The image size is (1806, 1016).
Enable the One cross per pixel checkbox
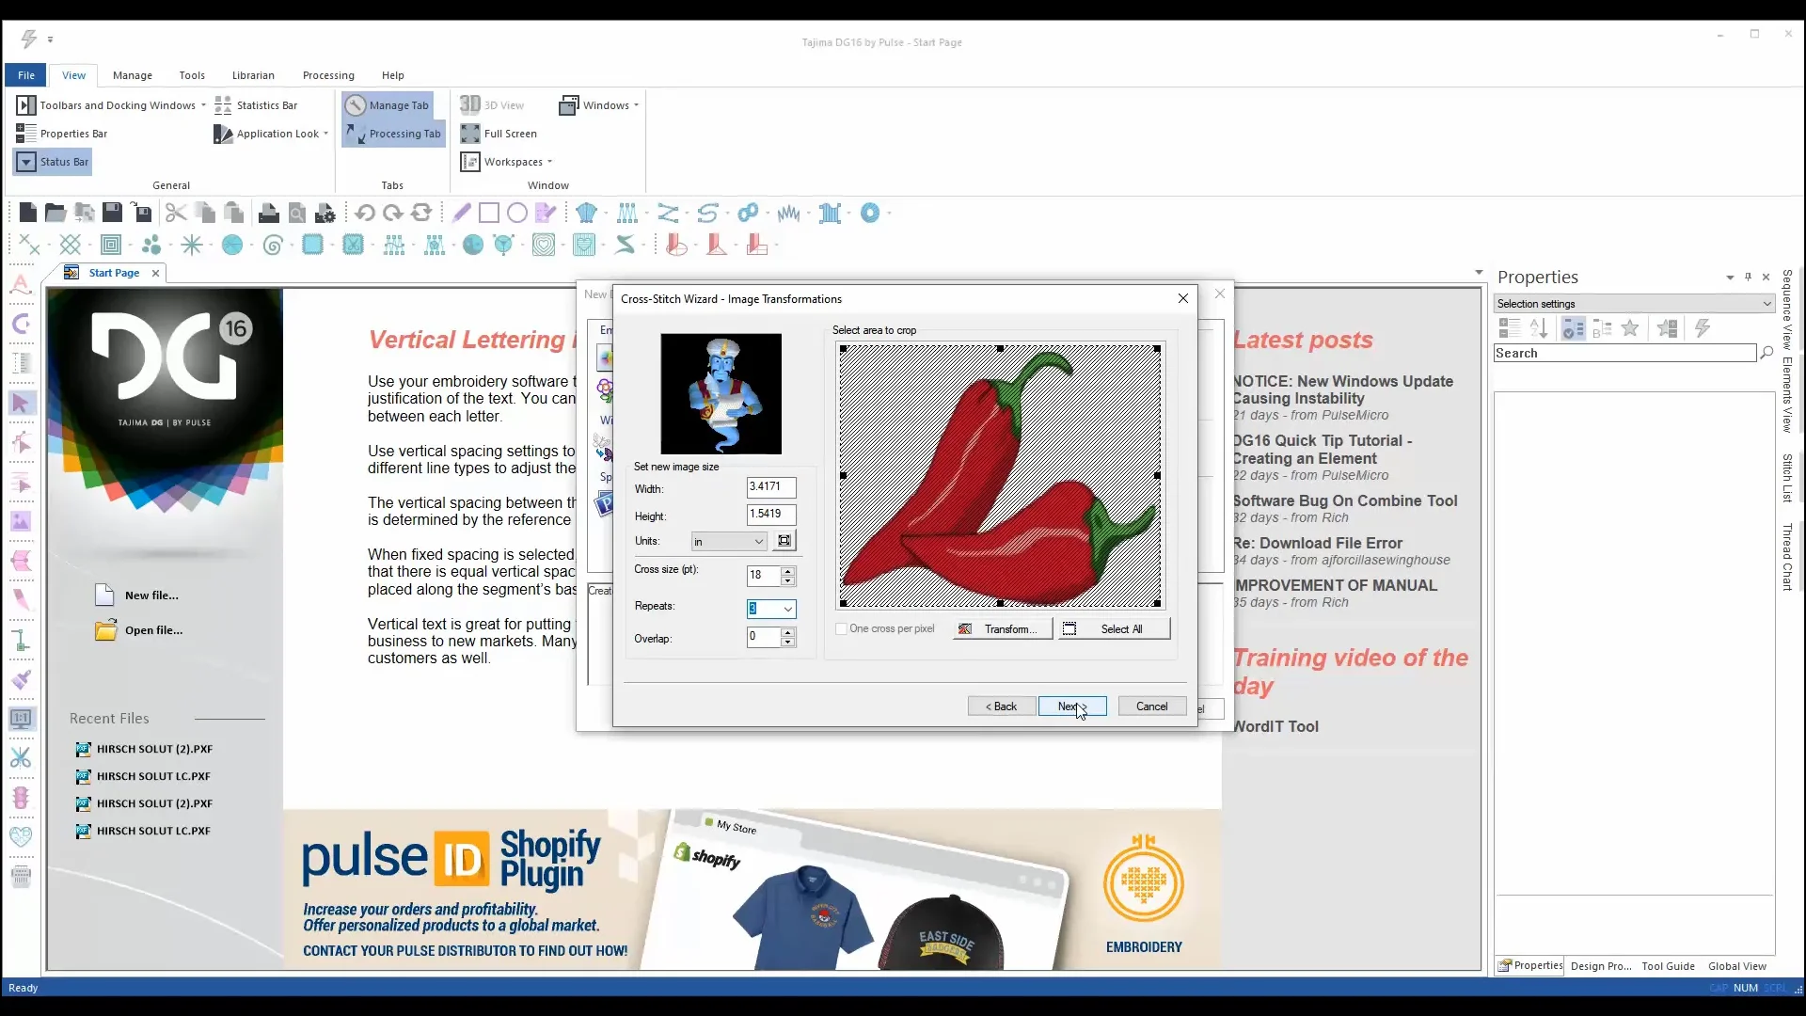(x=841, y=628)
